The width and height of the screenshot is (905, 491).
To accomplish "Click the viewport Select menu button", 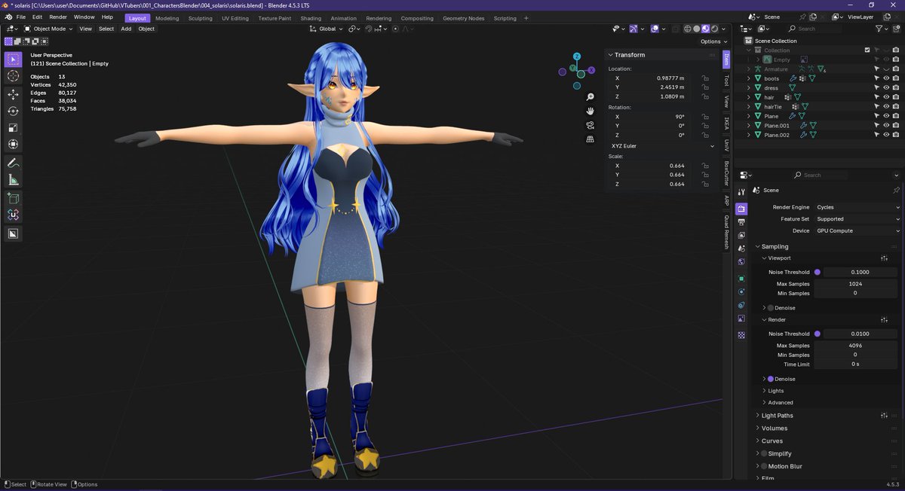I will (106, 29).
